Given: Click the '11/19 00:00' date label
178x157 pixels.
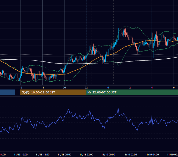Looking at the screenshot, I should pyautogui.click(x=108, y=154).
